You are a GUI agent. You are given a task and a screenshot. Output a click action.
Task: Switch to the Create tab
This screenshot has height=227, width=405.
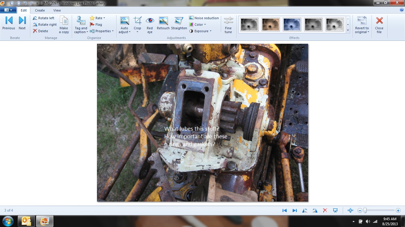click(x=40, y=10)
